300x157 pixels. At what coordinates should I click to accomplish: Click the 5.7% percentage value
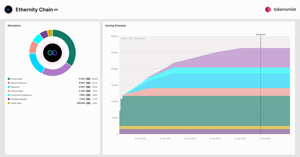pyautogui.click(x=95, y=99)
